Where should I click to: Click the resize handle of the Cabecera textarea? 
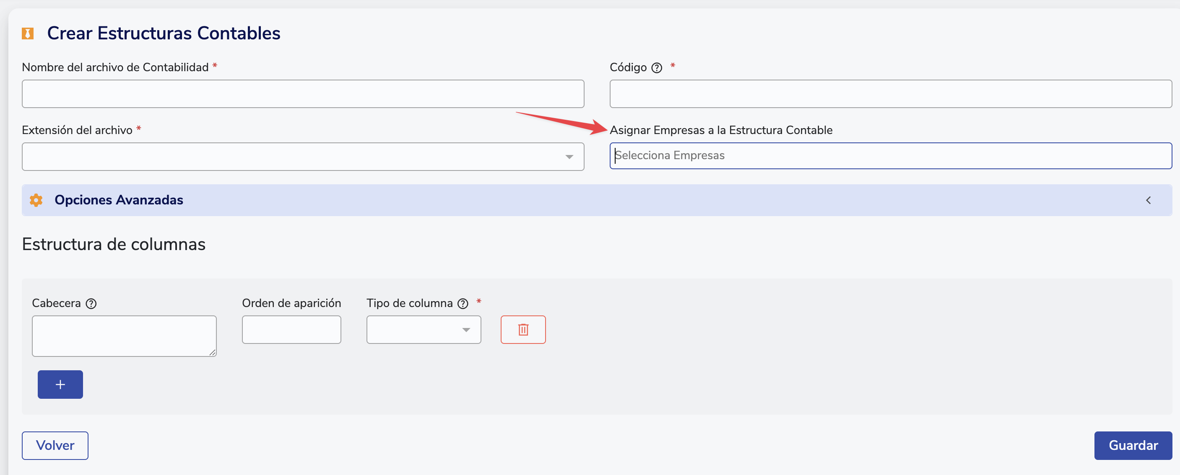click(x=213, y=352)
